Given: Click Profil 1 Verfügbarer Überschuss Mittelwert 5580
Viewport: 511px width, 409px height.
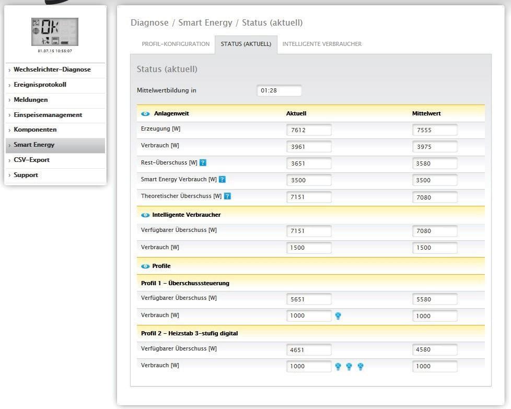Looking at the screenshot, I should click(435, 299).
